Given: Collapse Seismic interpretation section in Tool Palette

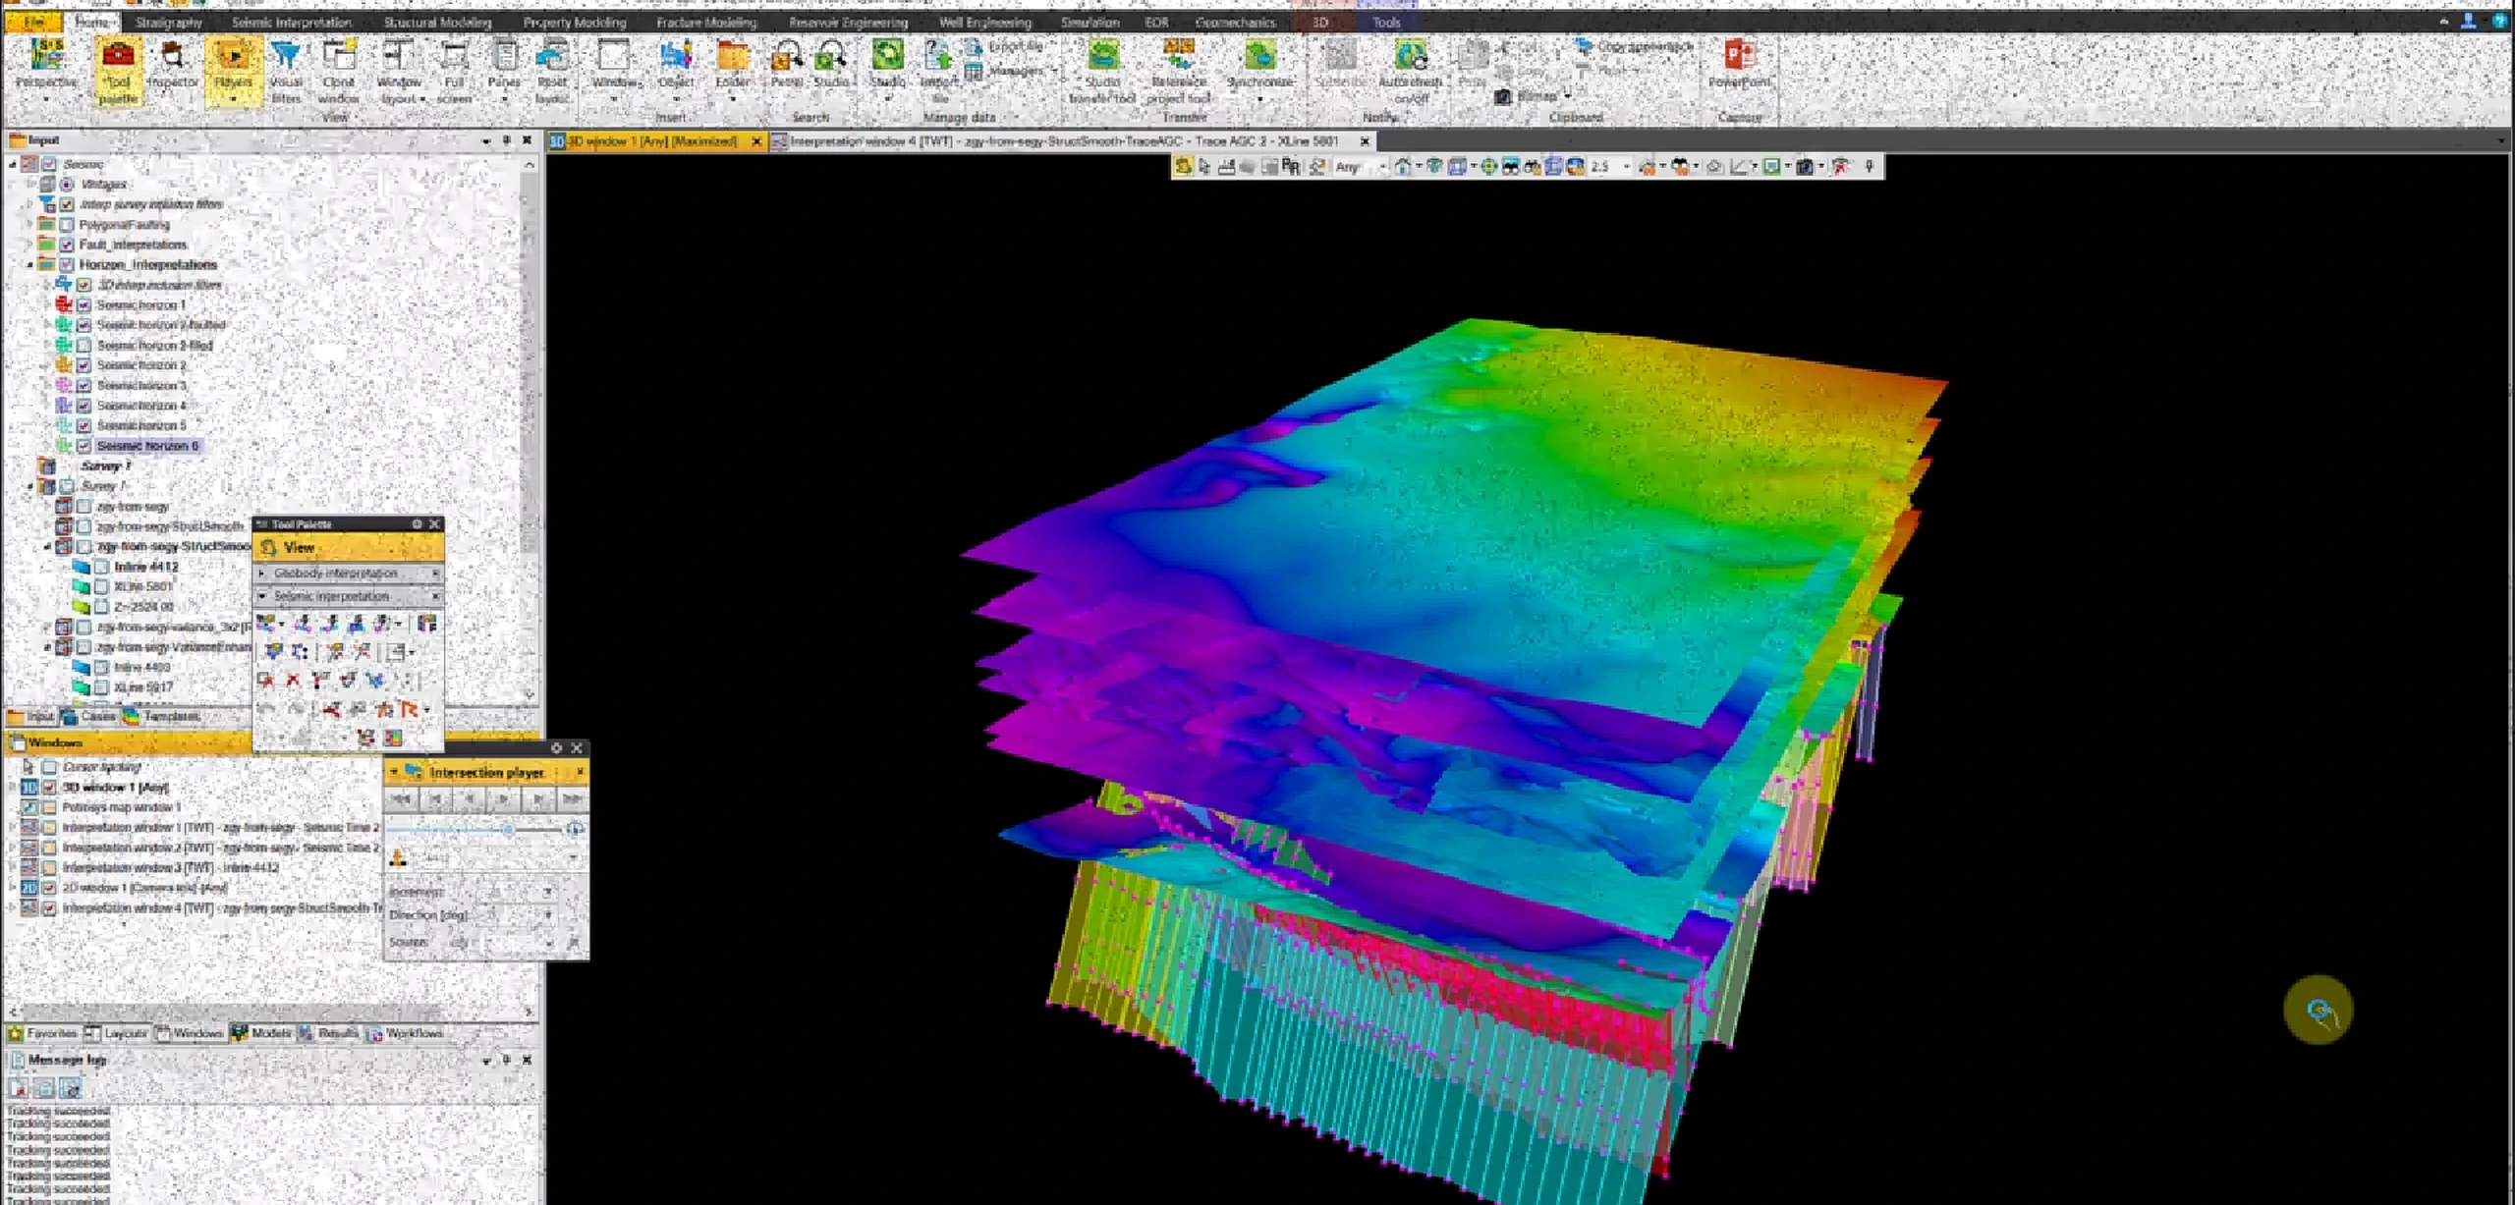Looking at the screenshot, I should (x=262, y=596).
